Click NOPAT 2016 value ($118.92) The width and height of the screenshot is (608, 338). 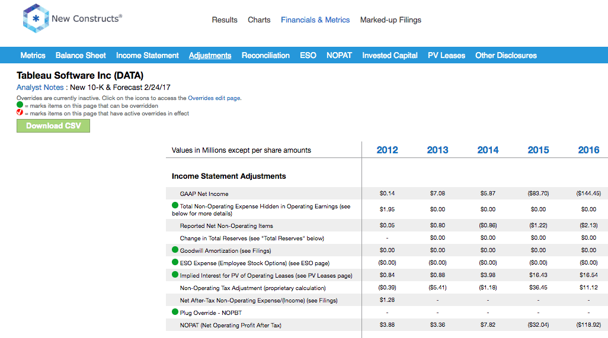coord(588,325)
